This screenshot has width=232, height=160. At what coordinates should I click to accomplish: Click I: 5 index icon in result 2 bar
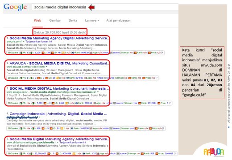pos(31,78)
